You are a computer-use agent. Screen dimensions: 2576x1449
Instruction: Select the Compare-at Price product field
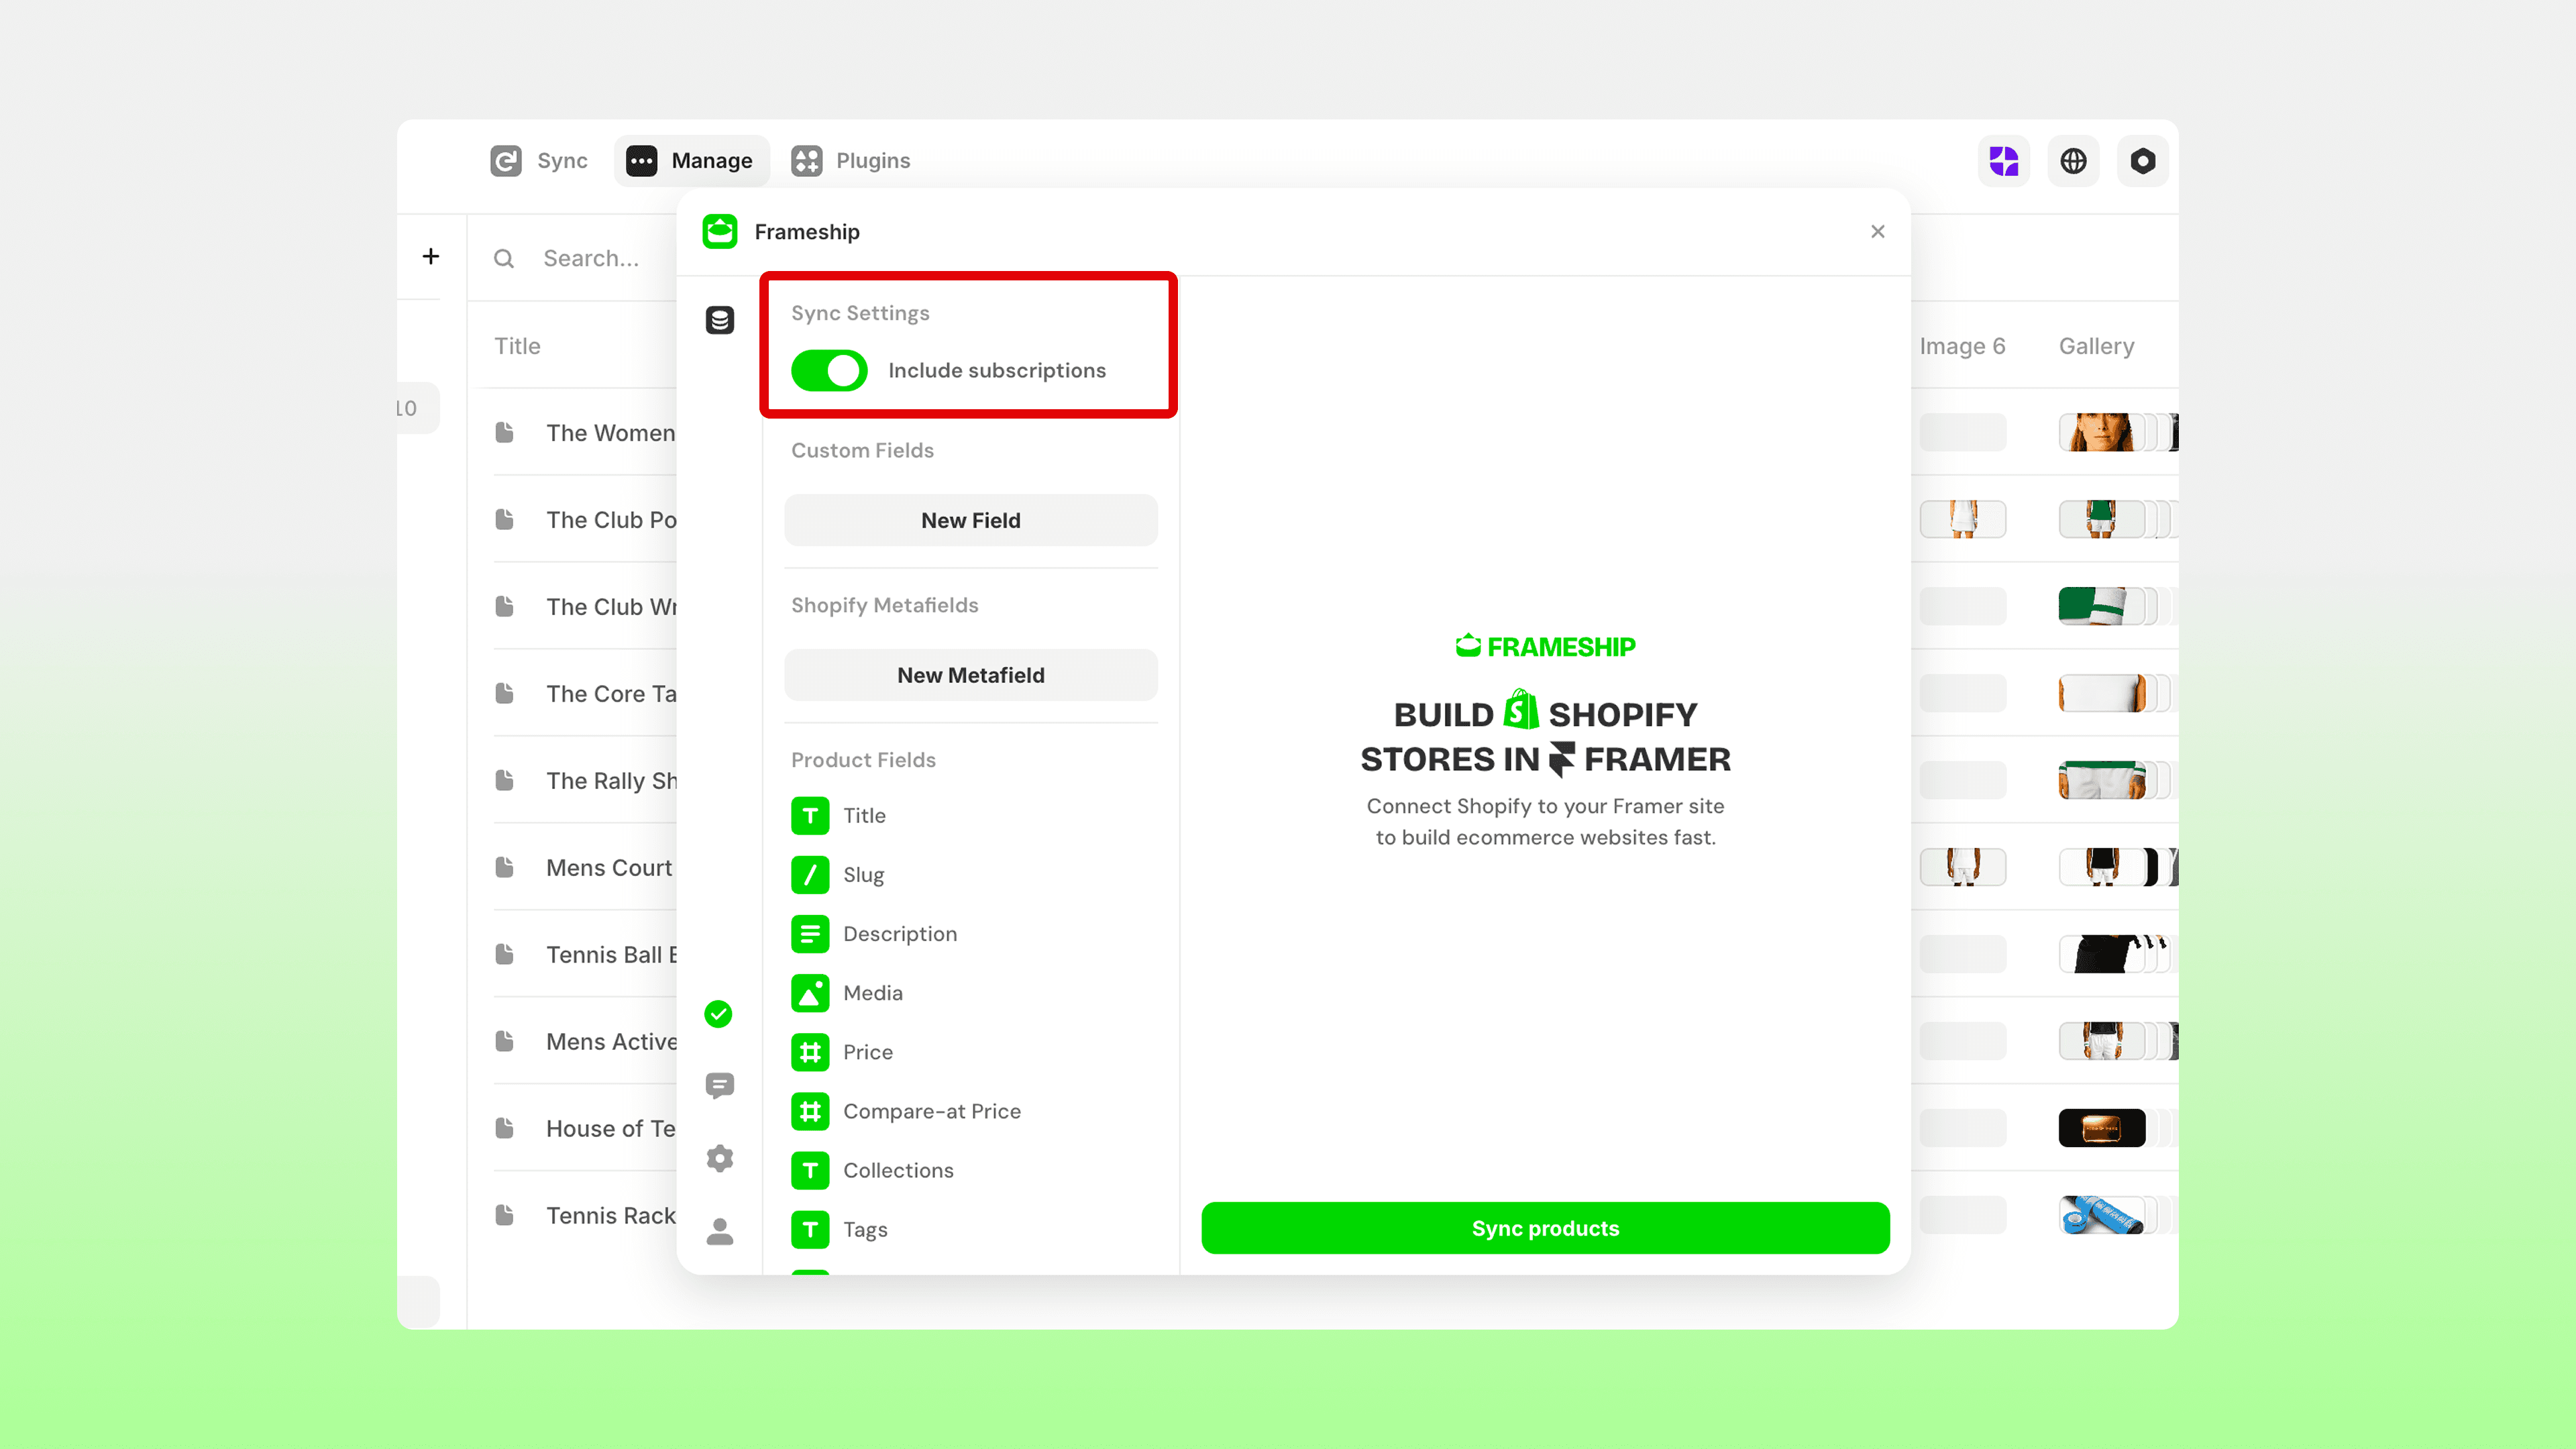click(931, 1111)
